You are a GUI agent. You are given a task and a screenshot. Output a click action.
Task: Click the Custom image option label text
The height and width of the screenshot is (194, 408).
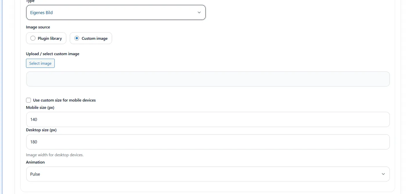coord(94,38)
